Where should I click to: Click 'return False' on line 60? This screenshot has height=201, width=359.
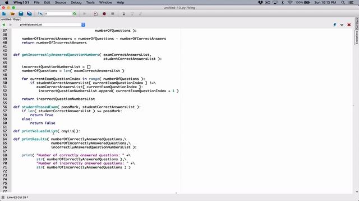tap(43, 123)
